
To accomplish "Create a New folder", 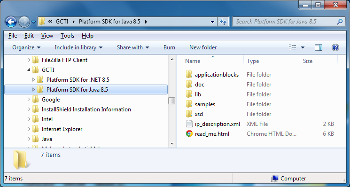I will (x=203, y=47).
